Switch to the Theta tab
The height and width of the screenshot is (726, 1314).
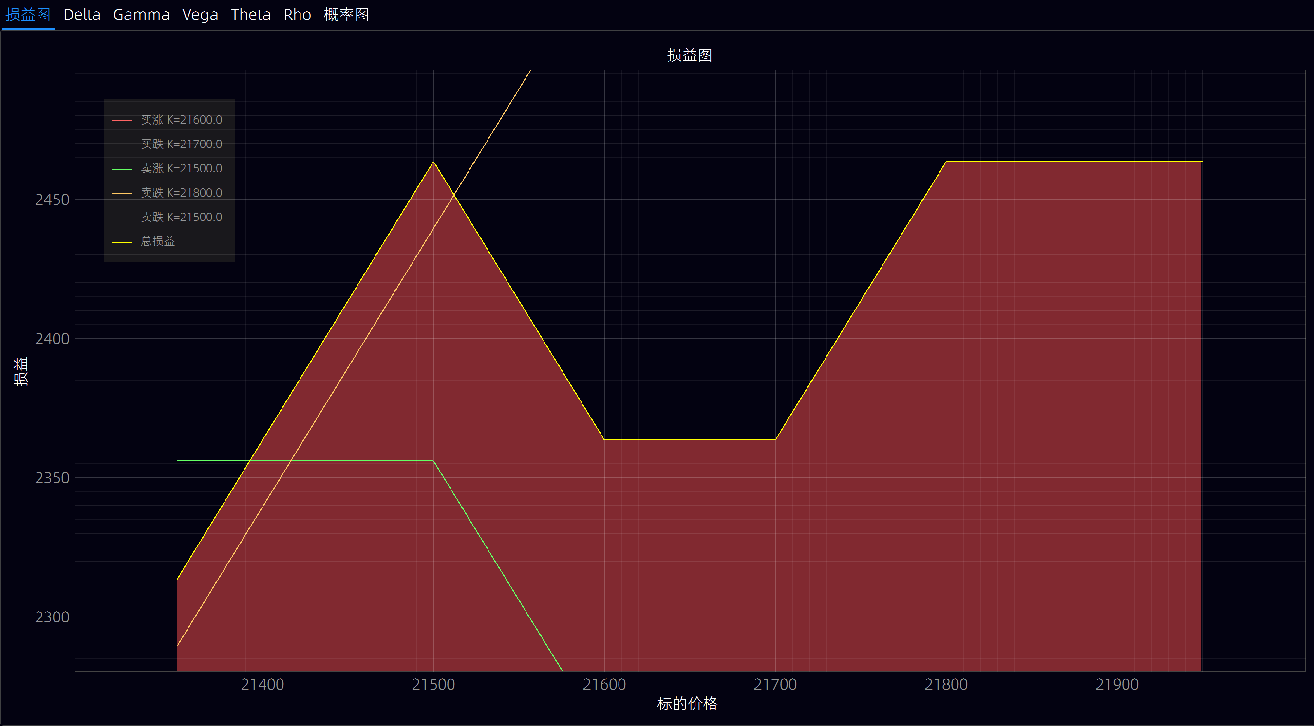(x=250, y=15)
